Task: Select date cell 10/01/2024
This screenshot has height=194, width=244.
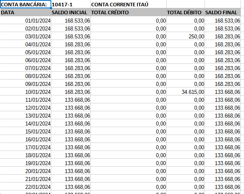Action: pyautogui.click(x=26, y=92)
